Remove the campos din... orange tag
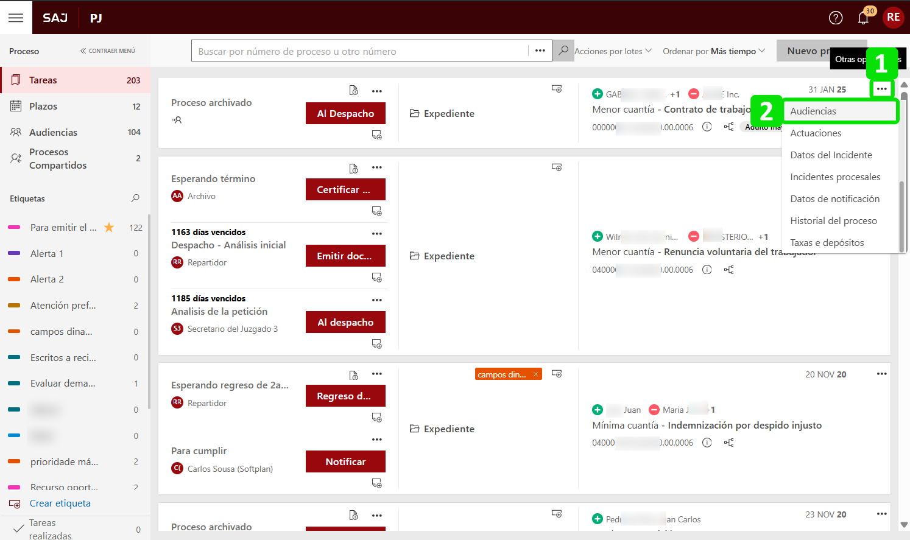This screenshot has height=540, width=910. tap(535, 374)
